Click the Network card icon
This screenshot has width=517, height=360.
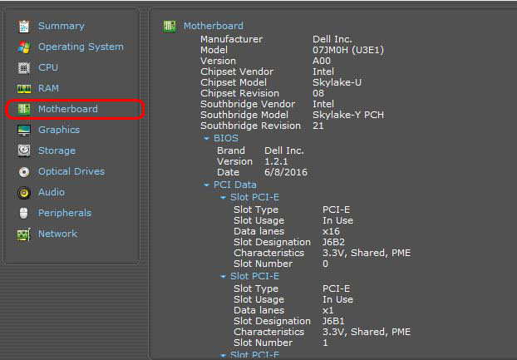point(24,234)
